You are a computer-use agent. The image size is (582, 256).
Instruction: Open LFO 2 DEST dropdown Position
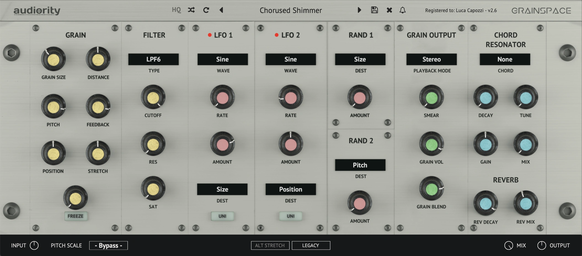coord(291,189)
